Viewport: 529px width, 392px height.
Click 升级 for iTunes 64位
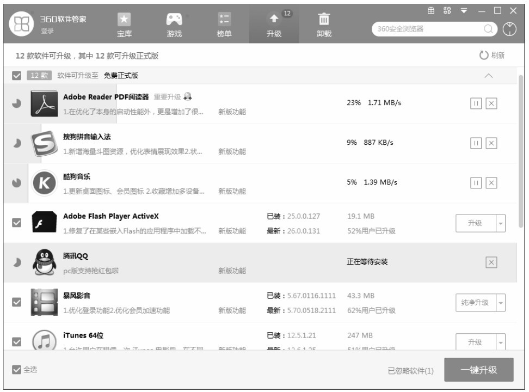(x=476, y=342)
